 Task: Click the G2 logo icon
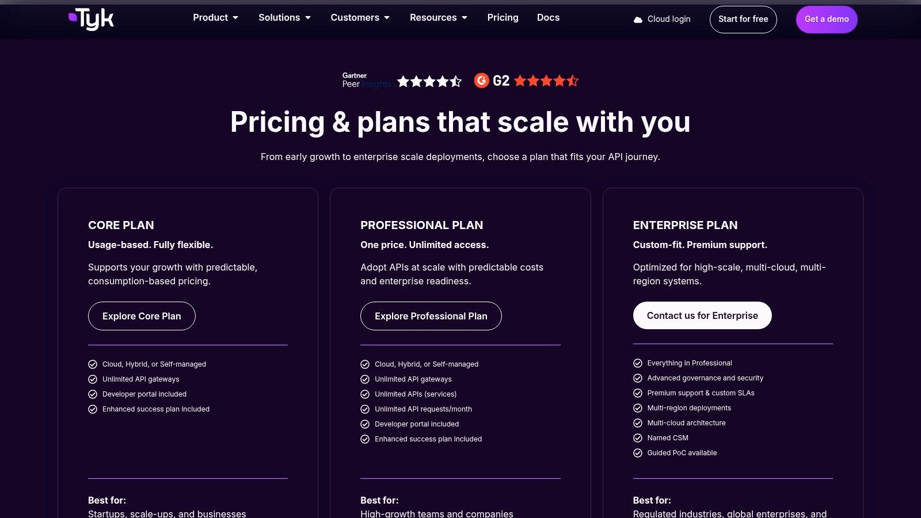click(x=482, y=81)
